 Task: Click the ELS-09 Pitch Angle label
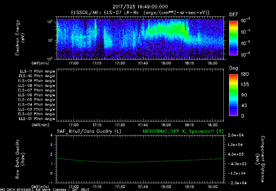tap(37, 81)
